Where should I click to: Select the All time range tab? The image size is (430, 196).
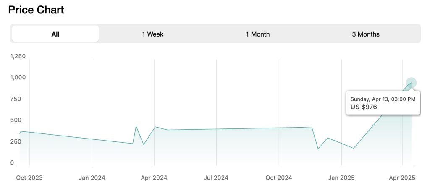55,34
